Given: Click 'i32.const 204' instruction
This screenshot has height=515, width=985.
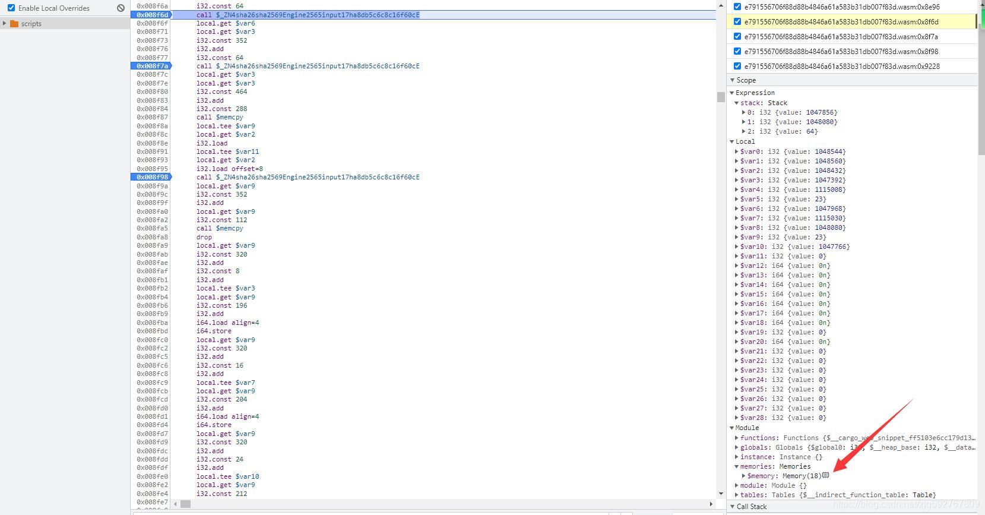Looking at the screenshot, I should [x=221, y=399].
